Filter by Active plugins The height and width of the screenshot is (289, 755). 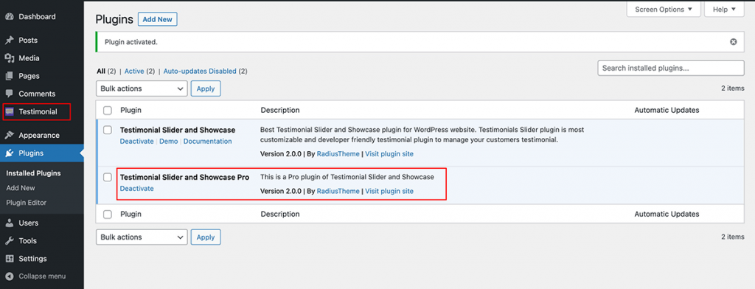tap(134, 72)
